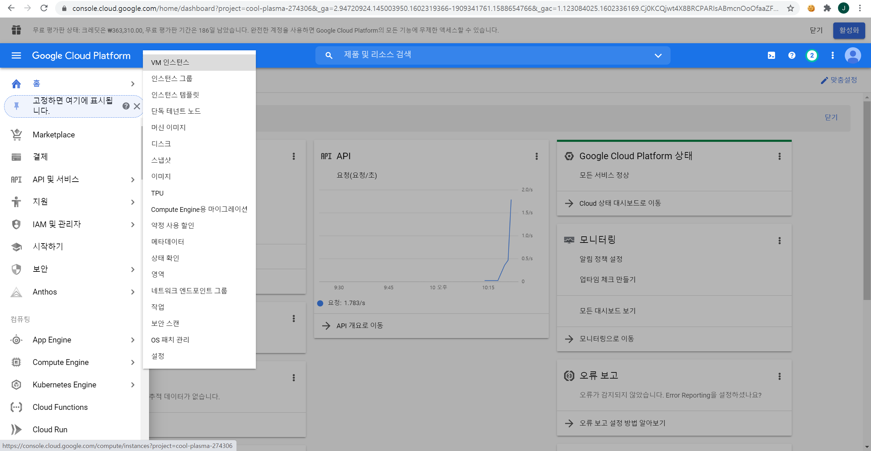Viewport: 871px width, 451px height.
Task: Expand Kubernetes Engine submenu chevron
Action: point(133,385)
